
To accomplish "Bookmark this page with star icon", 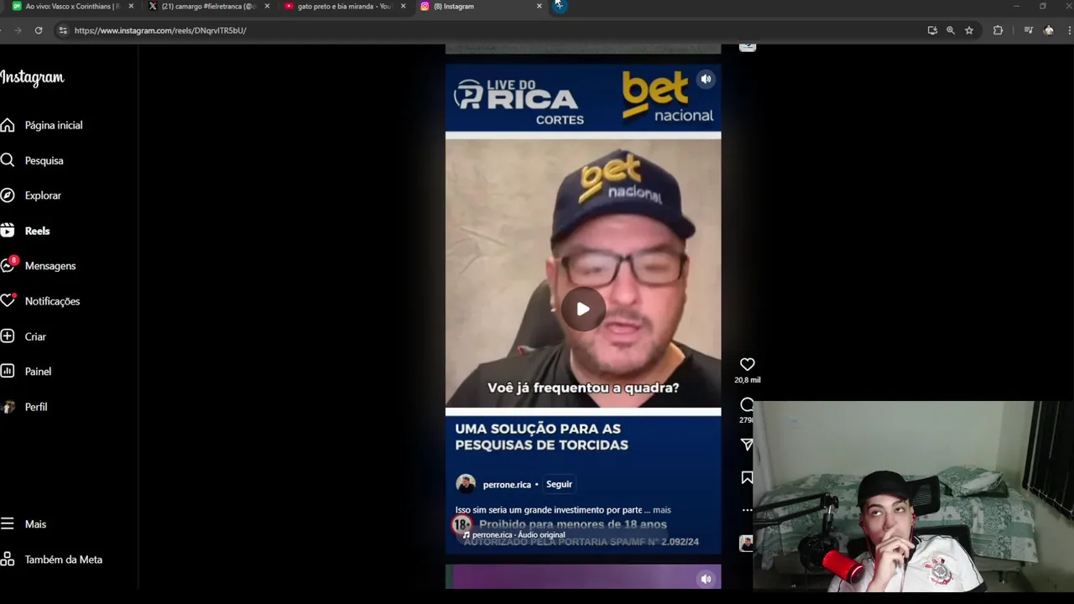I will pyautogui.click(x=969, y=30).
